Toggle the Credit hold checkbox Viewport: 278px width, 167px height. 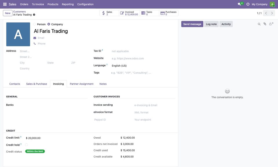26,145
